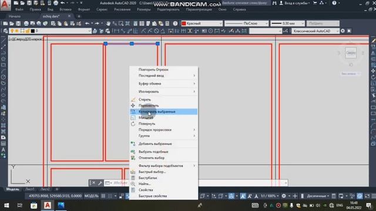This screenshot has width=376, height=211.
Task: Click the command line customize wrench icon
Action: point(100,183)
